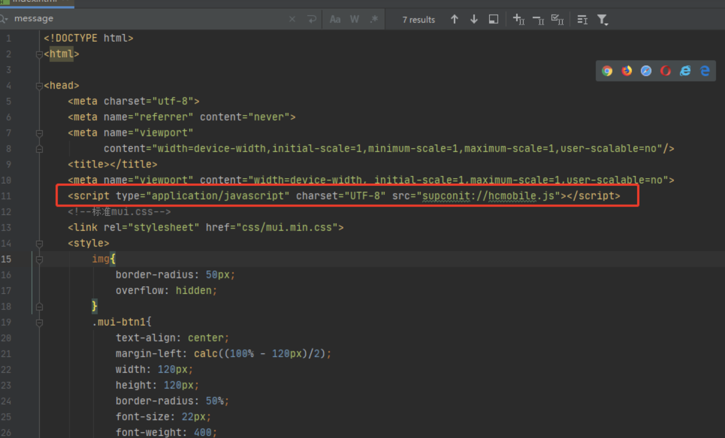Collapse the img rule fold
Image resolution: width=725 pixels, height=438 pixels.
click(39, 260)
